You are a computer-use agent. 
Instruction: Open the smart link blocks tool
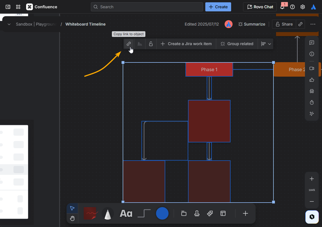[x=210, y=213]
